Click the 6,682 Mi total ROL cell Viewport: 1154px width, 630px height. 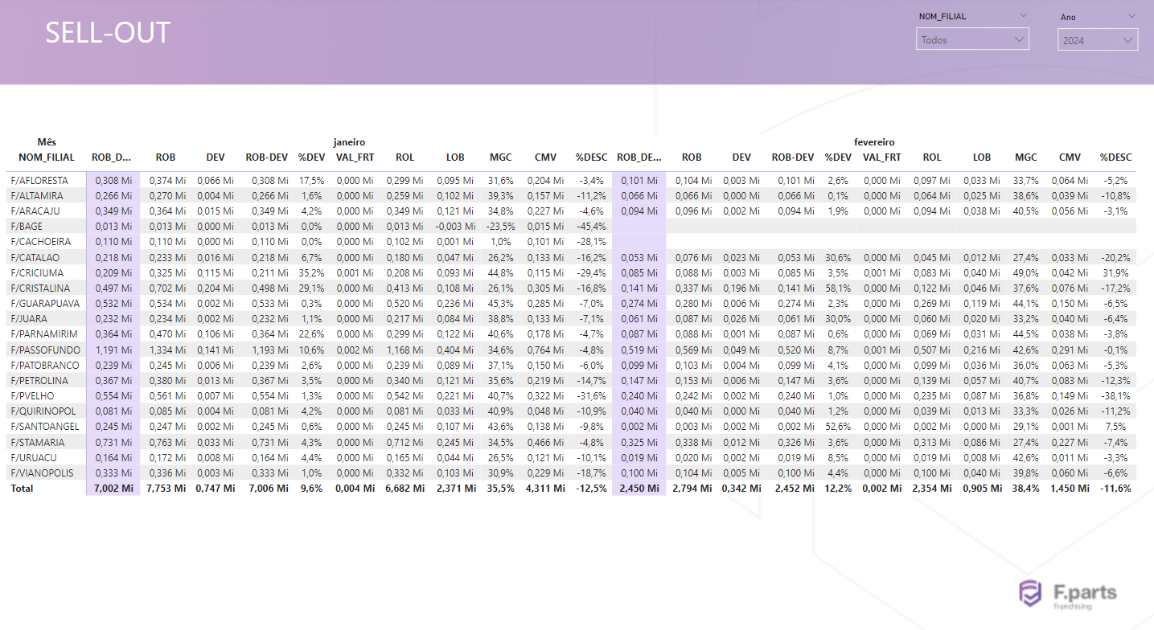coord(405,489)
